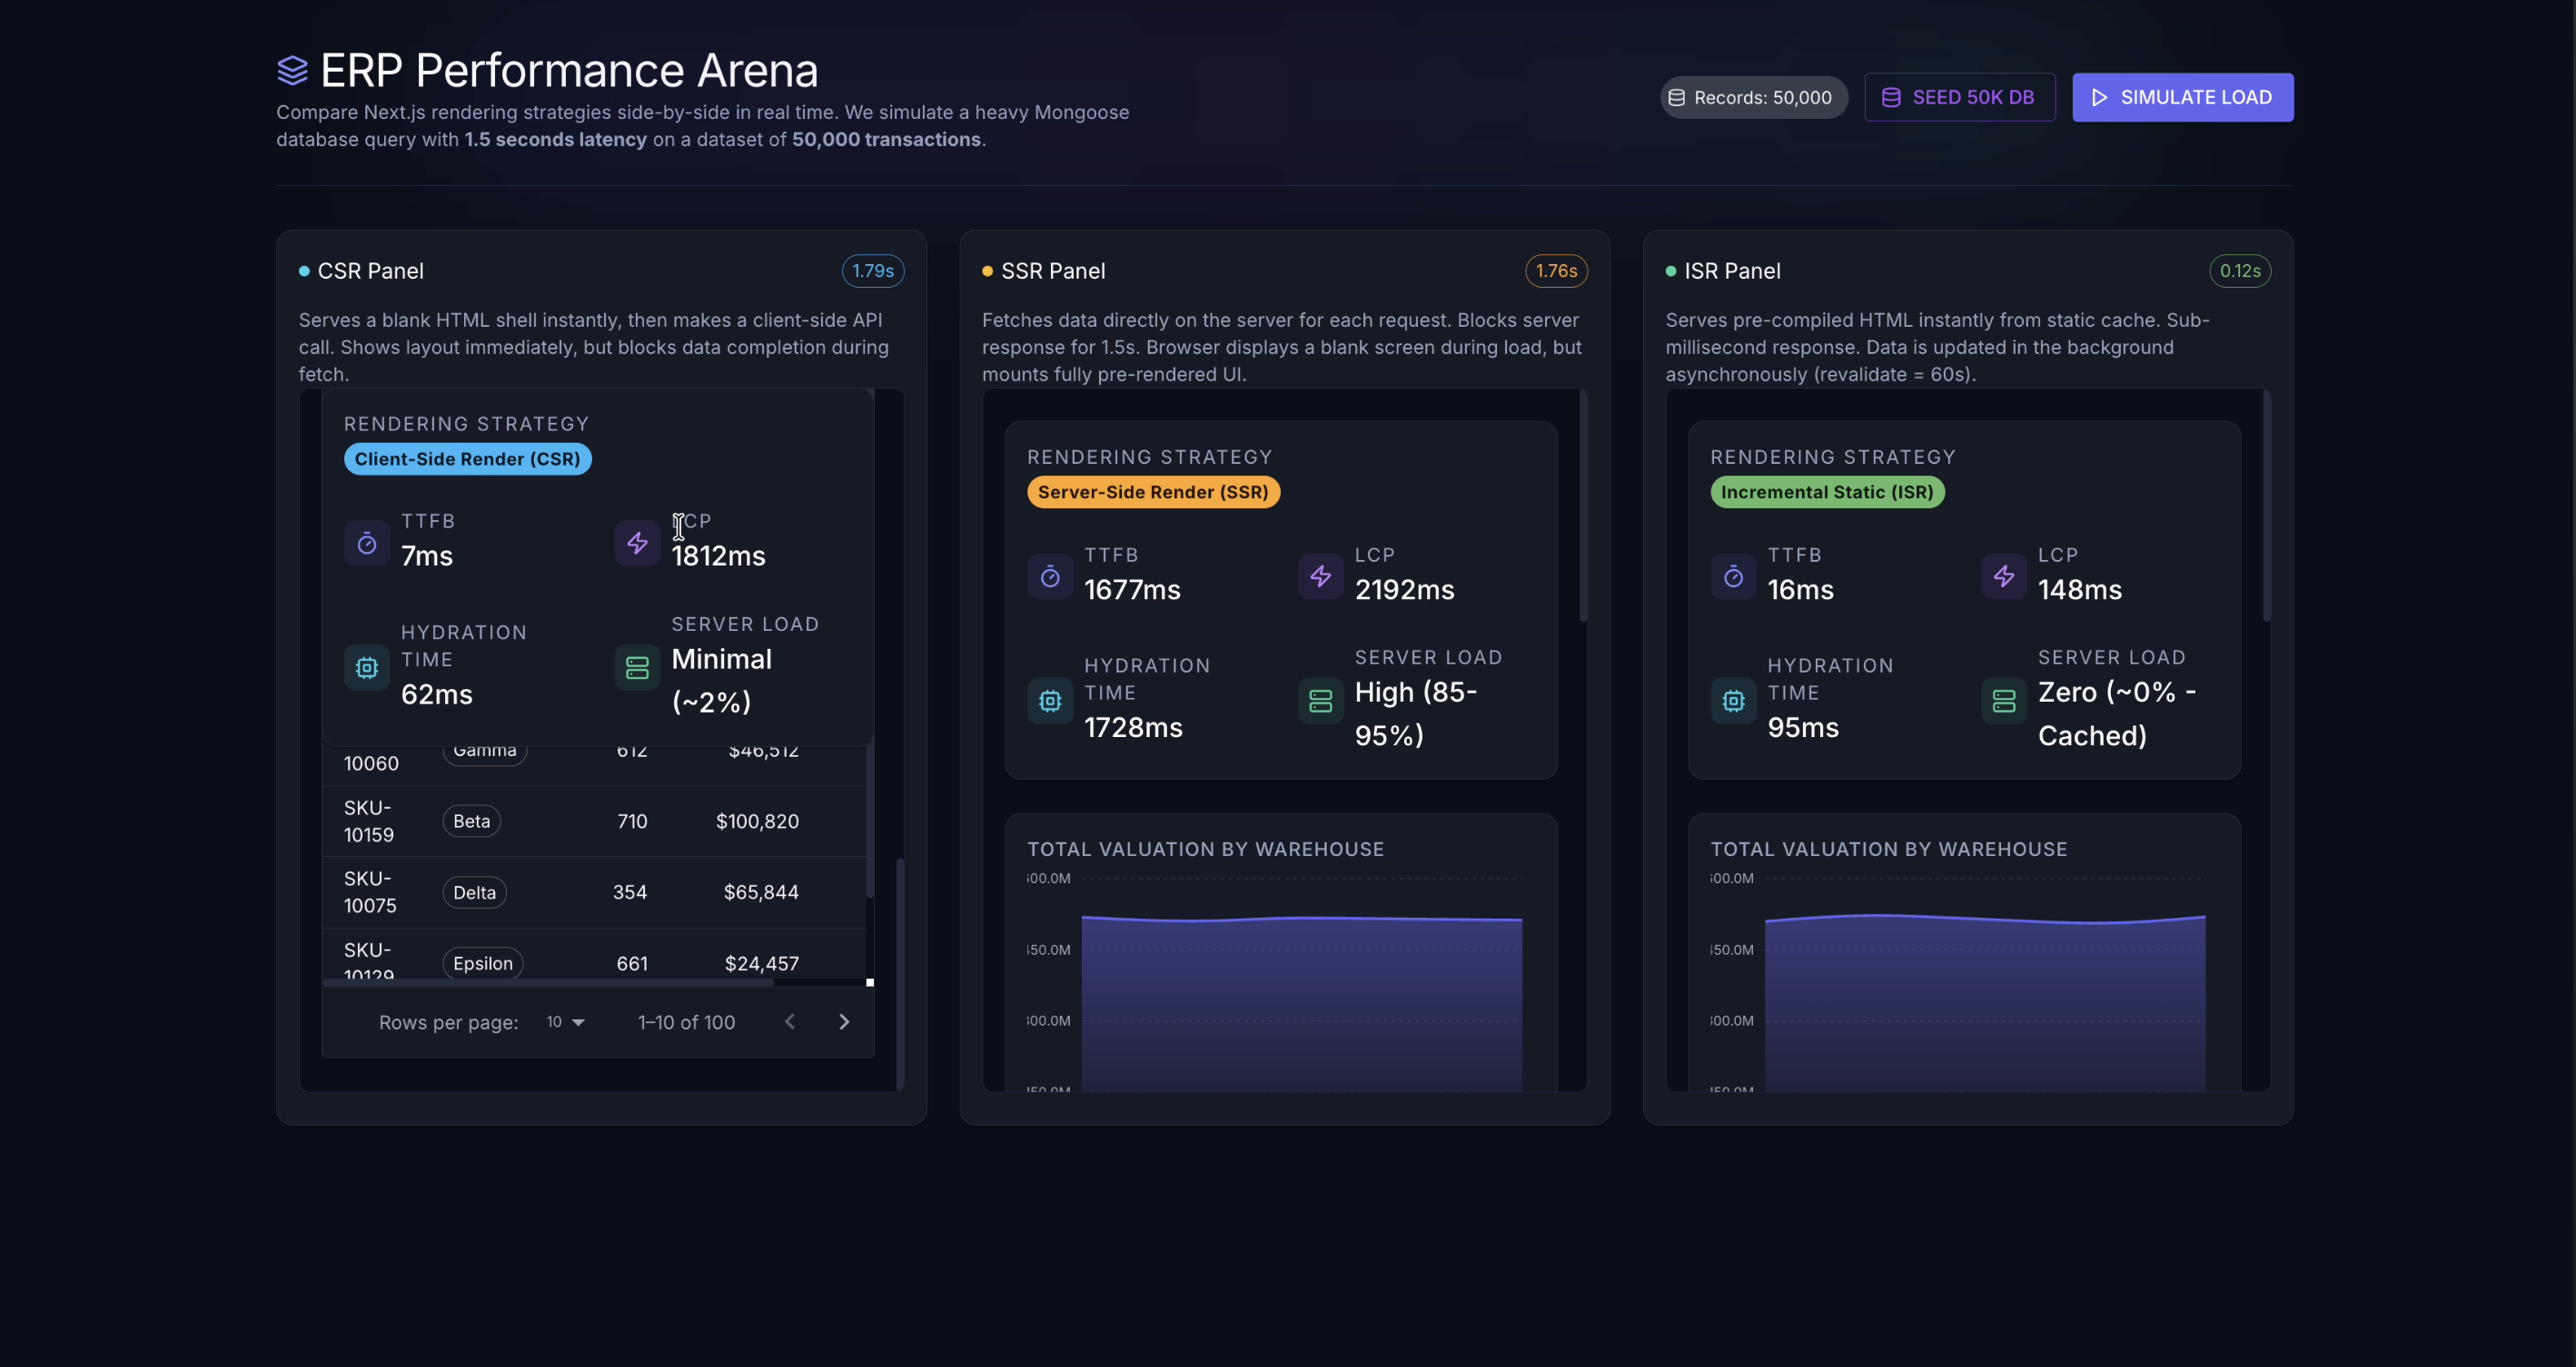Click the SSR hydration value 1728ms
The image size is (2576, 1367).
pos(1133,727)
